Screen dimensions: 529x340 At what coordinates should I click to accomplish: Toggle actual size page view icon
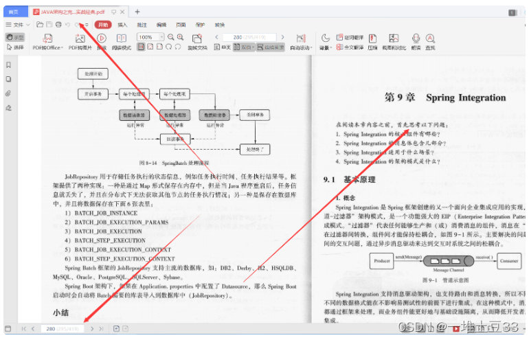pos(141,47)
